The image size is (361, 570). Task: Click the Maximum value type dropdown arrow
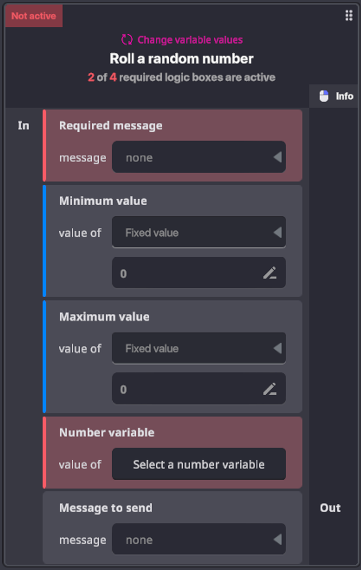click(x=277, y=349)
